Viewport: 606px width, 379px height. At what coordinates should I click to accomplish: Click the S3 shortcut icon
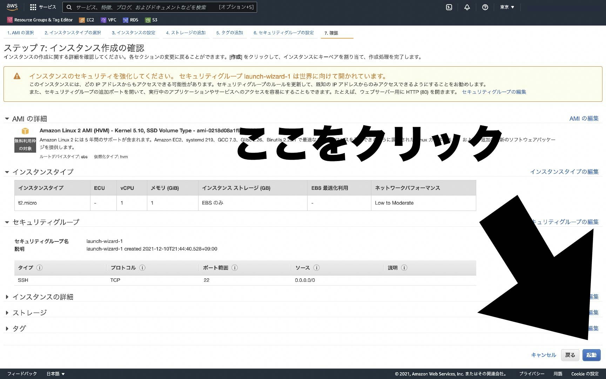(x=148, y=20)
